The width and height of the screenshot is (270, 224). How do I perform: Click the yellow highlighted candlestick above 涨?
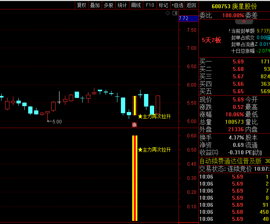tap(135, 105)
